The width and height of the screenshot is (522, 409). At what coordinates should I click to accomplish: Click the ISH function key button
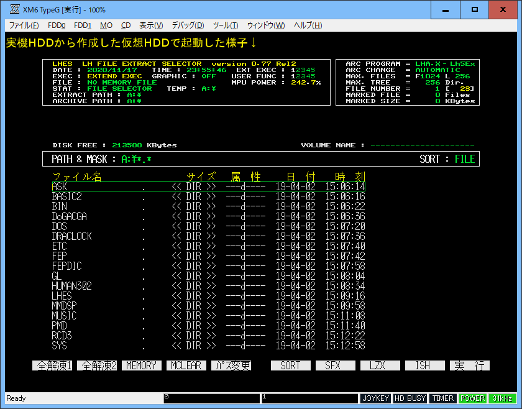425,365
